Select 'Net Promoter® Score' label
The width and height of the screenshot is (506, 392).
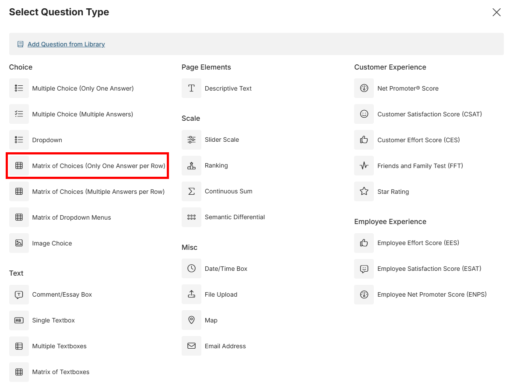coord(408,88)
